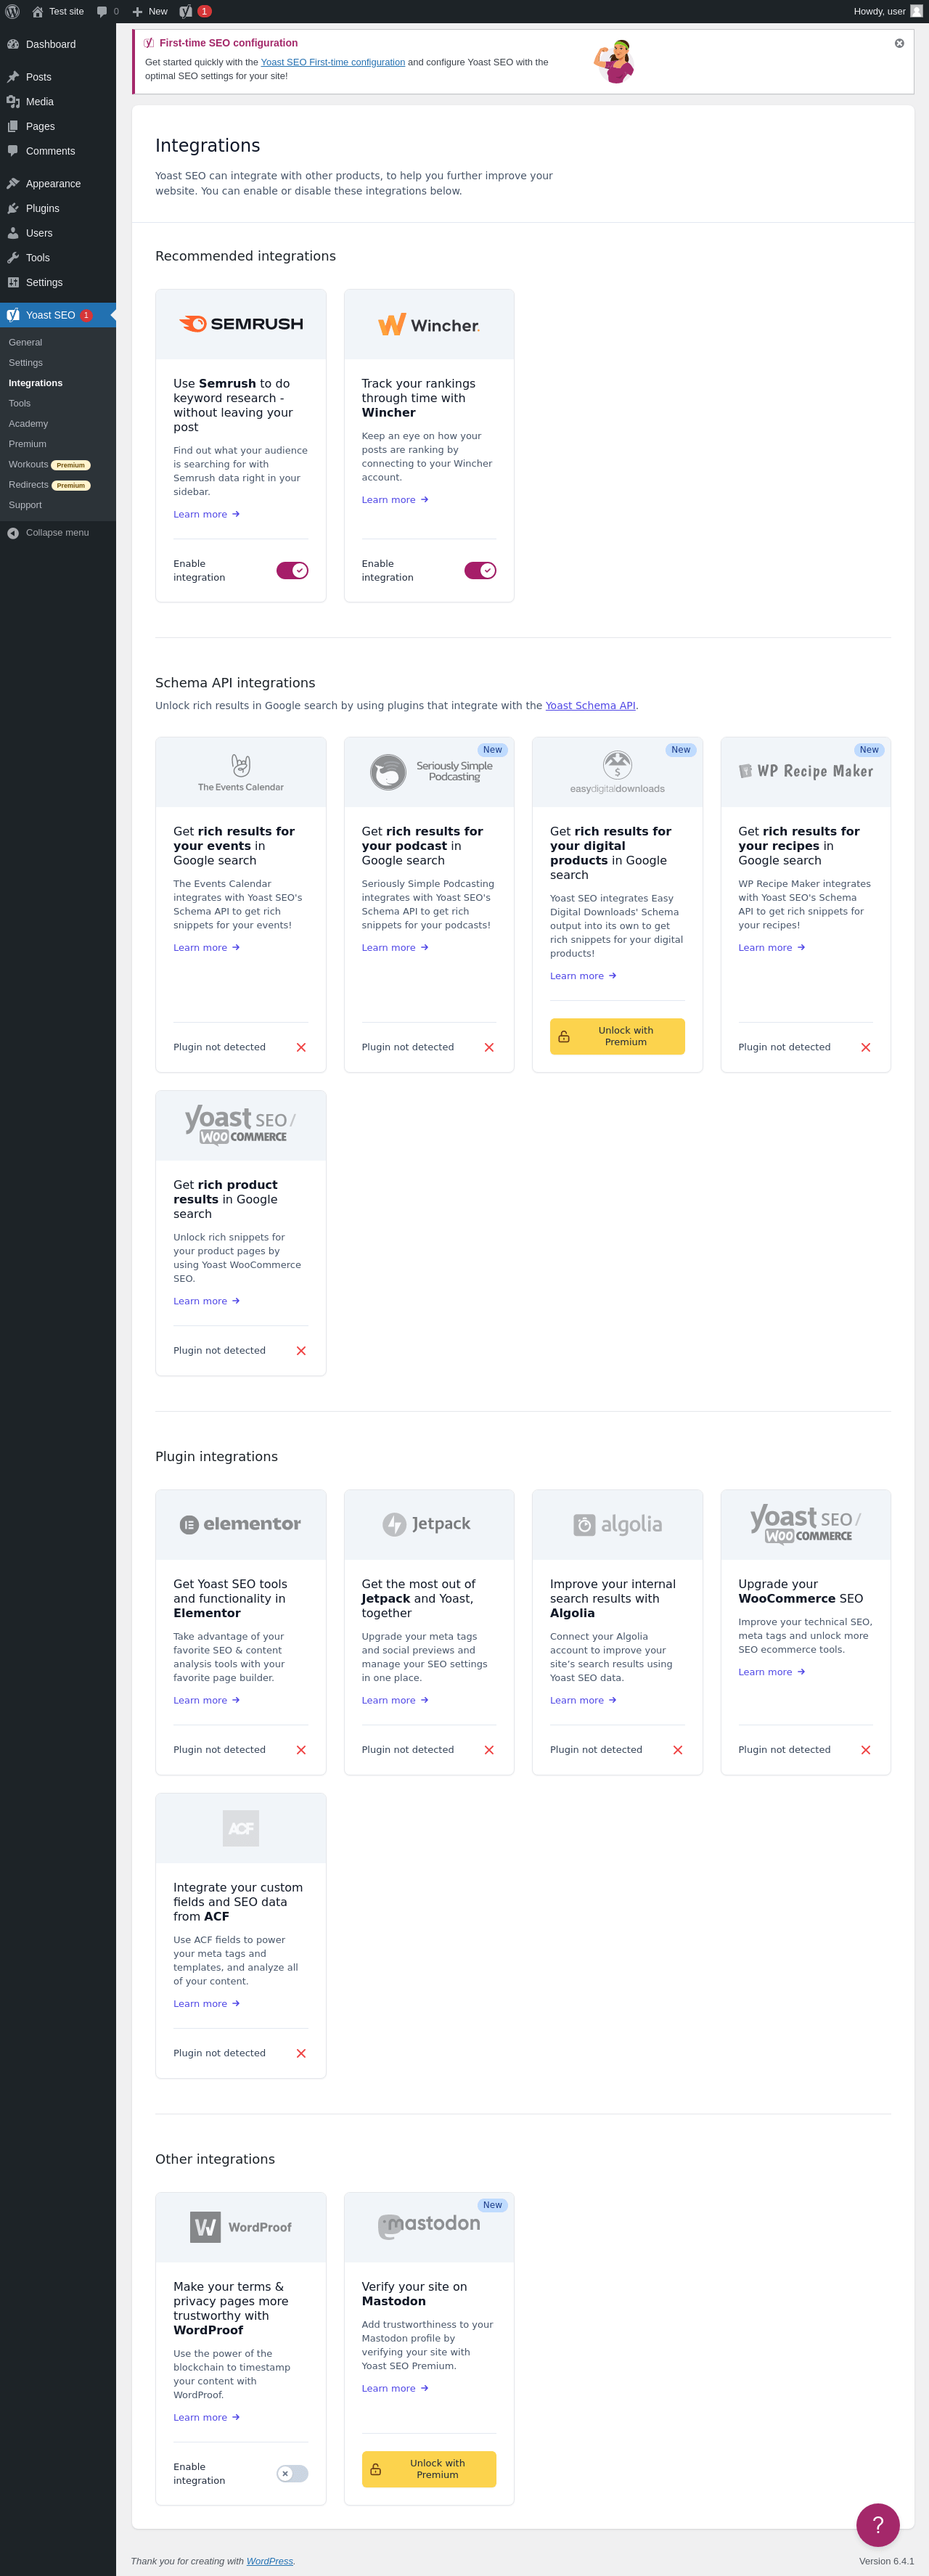
Task: Click Learn more for Easy Digital Downloads
Action: [x=583, y=976]
